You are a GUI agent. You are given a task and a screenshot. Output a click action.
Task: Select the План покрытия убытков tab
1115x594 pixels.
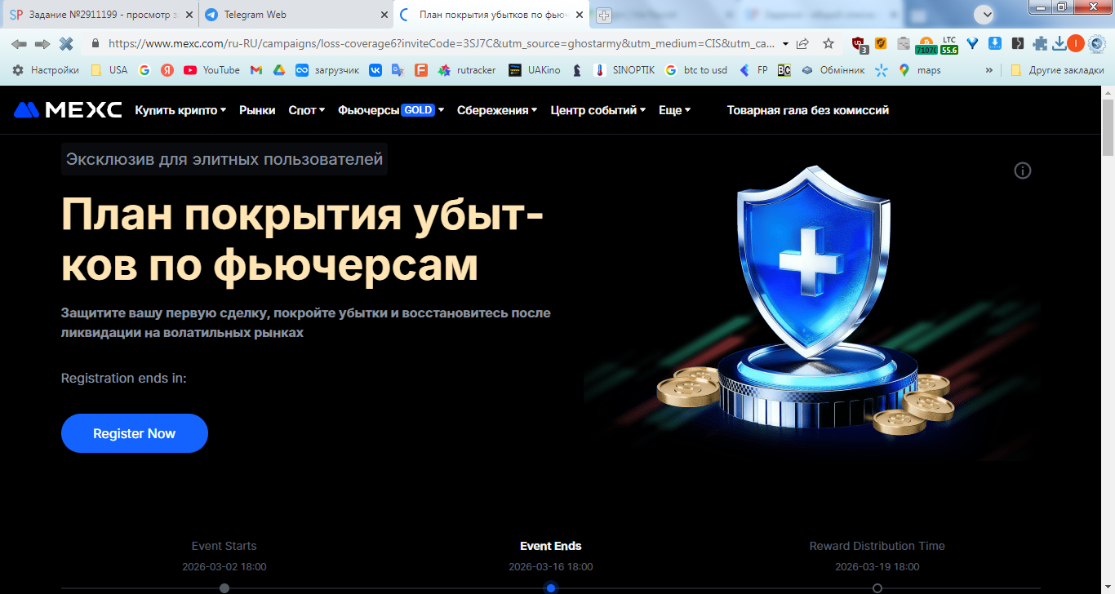[492, 15]
